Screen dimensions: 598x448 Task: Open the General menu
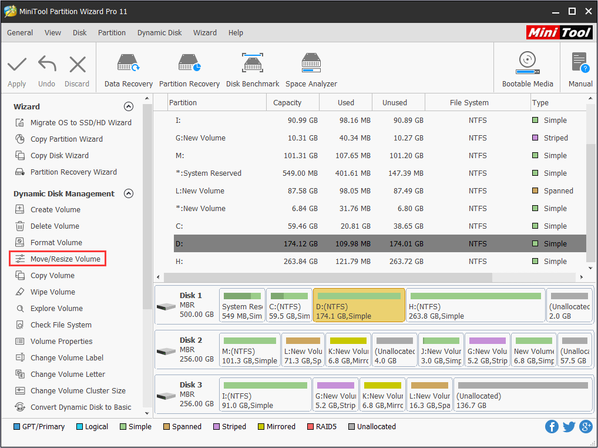pos(20,33)
